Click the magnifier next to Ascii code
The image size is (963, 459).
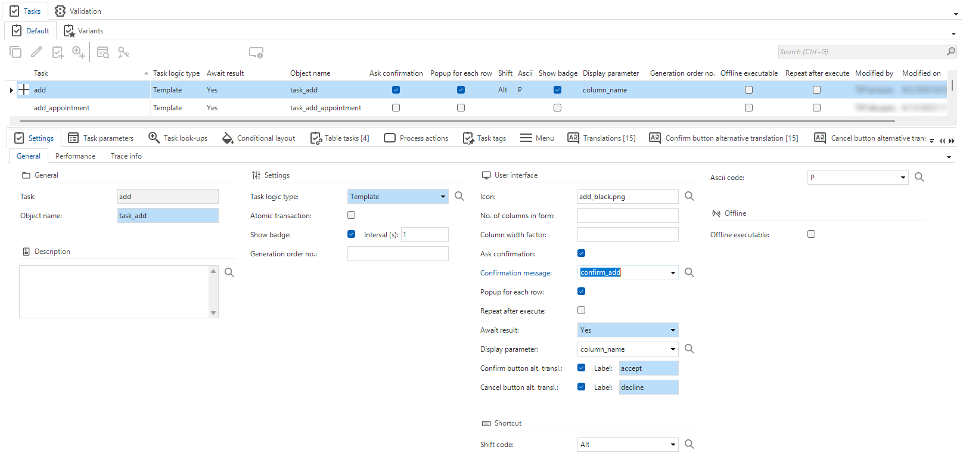tap(919, 177)
